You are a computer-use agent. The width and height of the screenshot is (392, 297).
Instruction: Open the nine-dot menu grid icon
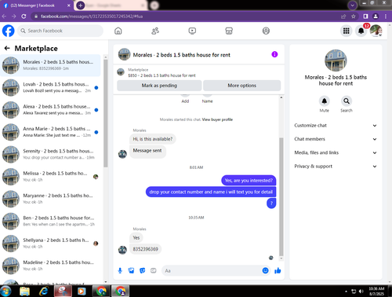347,31
